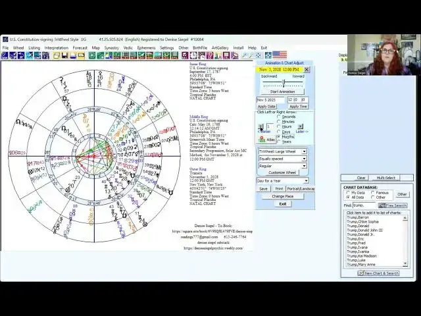Viewport: 421px width, 316px height.
Task: Open the BirthFile menu
Action: pos(200,48)
